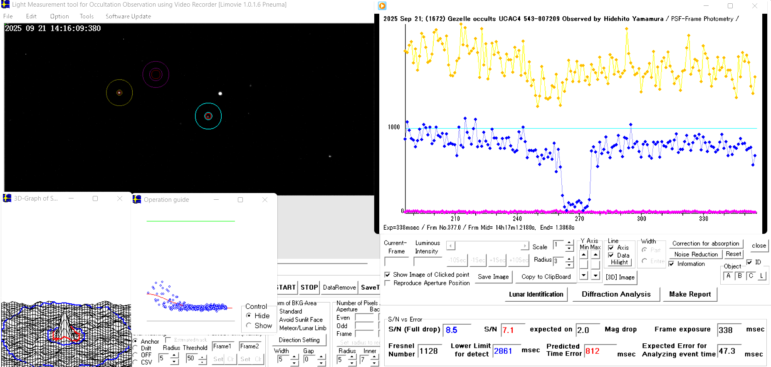Click the 3D-Graph window title icon
The height and width of the screenshot is (367, 771).
7,198
